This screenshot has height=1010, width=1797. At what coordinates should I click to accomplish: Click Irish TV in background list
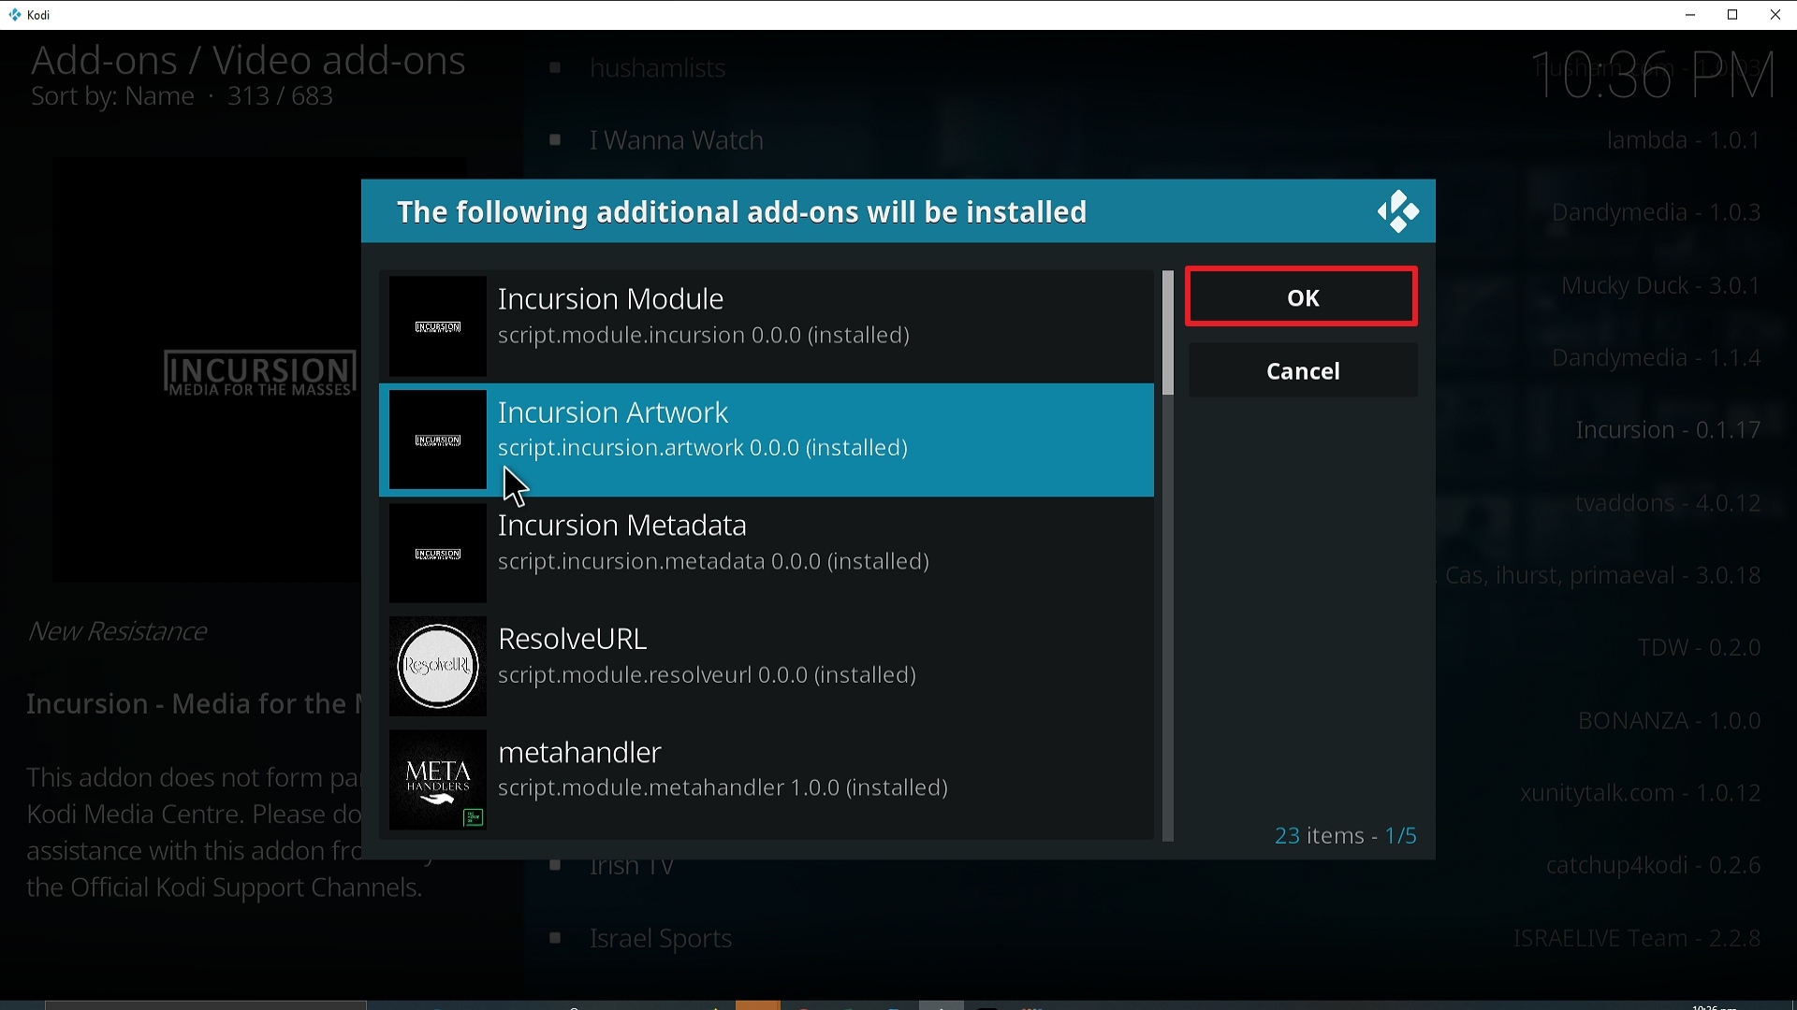pos(632,868)
